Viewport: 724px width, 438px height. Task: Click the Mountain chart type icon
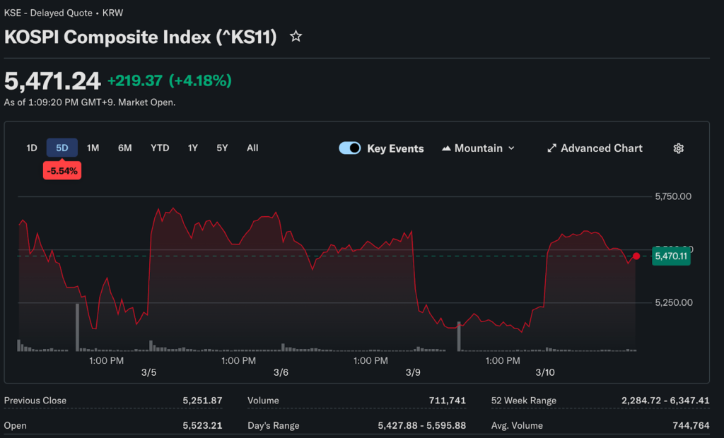tap(446, 148)
